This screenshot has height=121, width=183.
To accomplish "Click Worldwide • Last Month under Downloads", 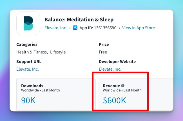I will [40, 90].
